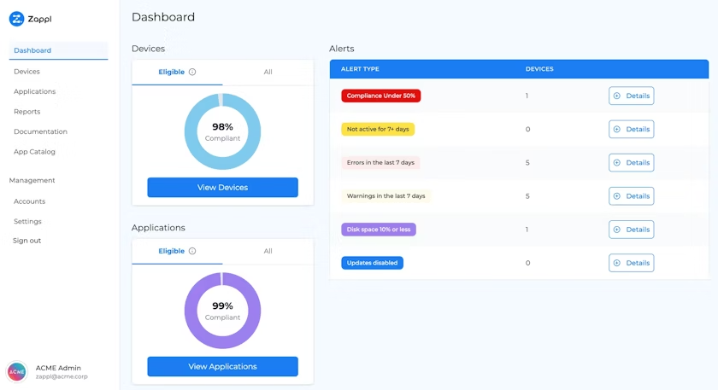Viewport: 718px width, 390px height.
Task: Click plus icon in Disk space Details button
Action: pos(617,230)
